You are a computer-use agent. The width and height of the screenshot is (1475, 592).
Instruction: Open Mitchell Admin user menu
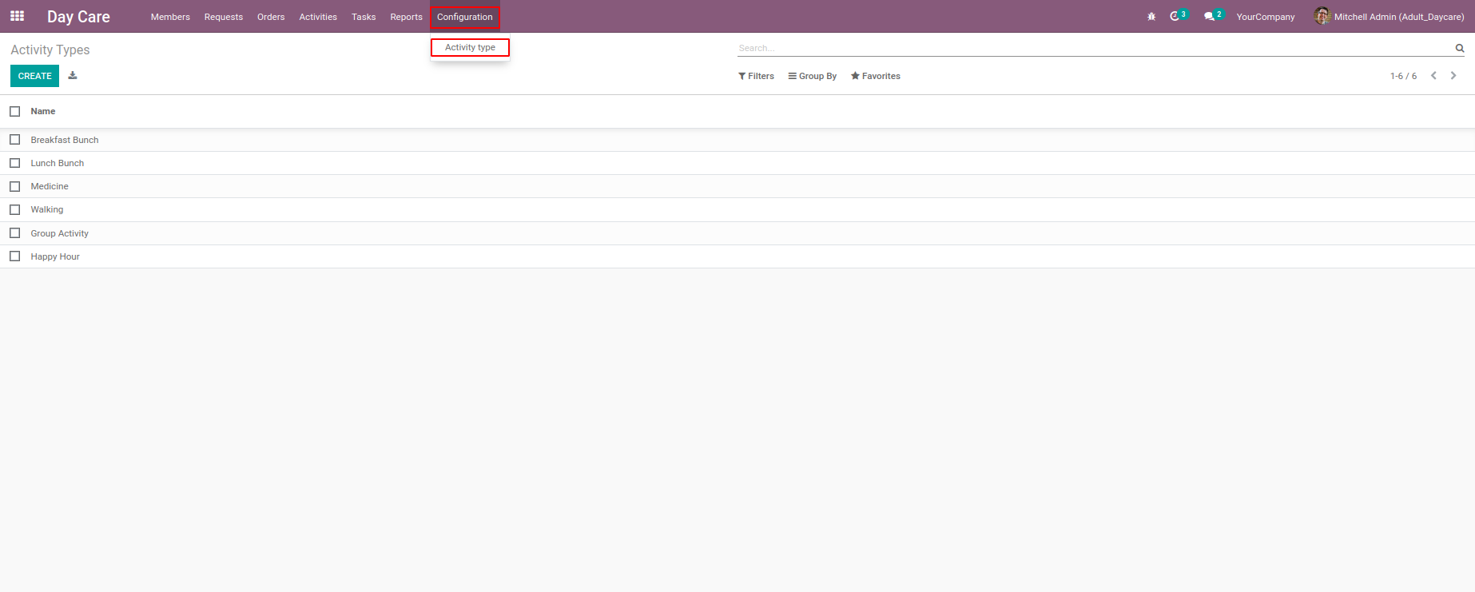tap(1390, 16)
